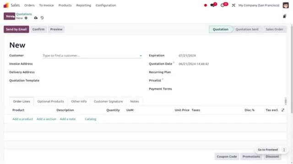This screenshot has height=164, width=293.
Task: Click the Quotation Template field
Action: 92,81
